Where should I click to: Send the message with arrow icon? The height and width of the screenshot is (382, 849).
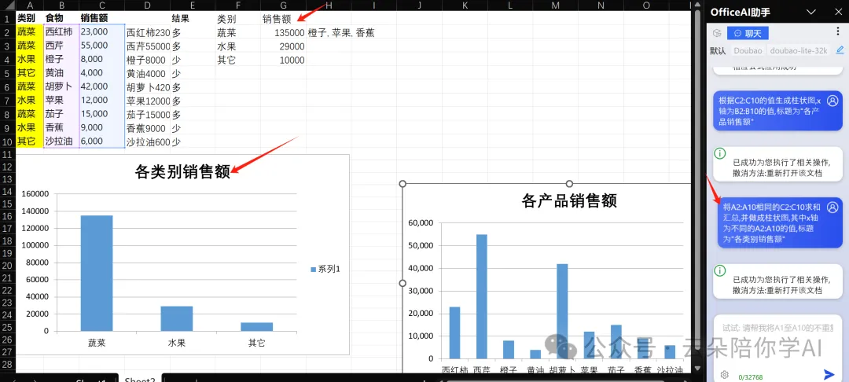click(x=829, y=374)
